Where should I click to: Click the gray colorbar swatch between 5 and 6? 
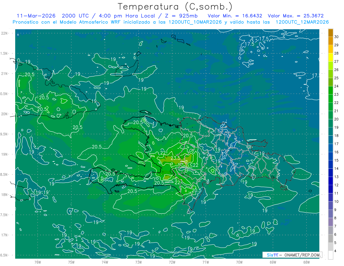pyautogui.click(x=331, y=239)
